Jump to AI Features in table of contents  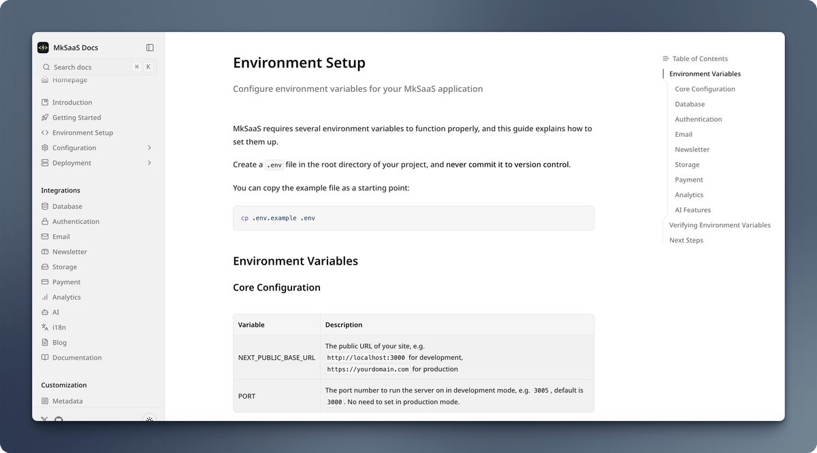(692, 210)
